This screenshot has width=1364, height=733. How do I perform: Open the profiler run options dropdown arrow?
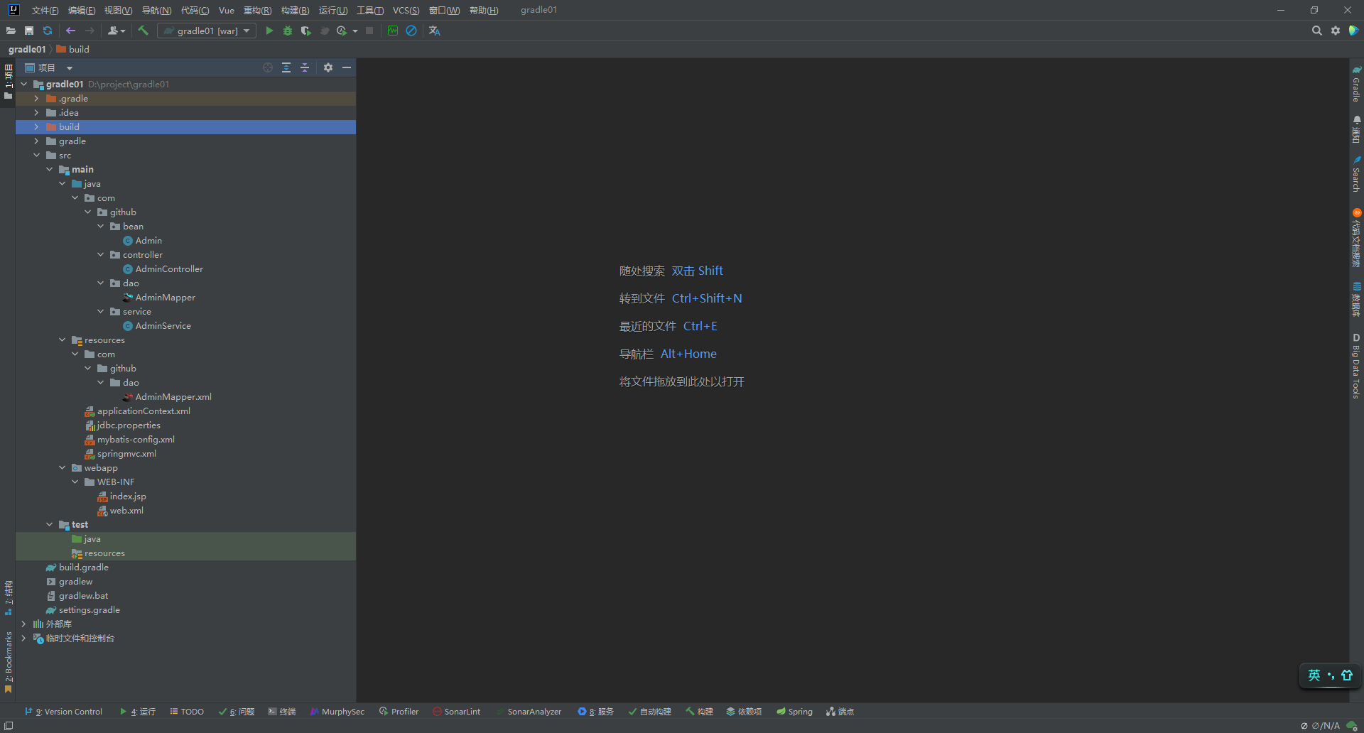pyautogui.click(x=355, y=31)
